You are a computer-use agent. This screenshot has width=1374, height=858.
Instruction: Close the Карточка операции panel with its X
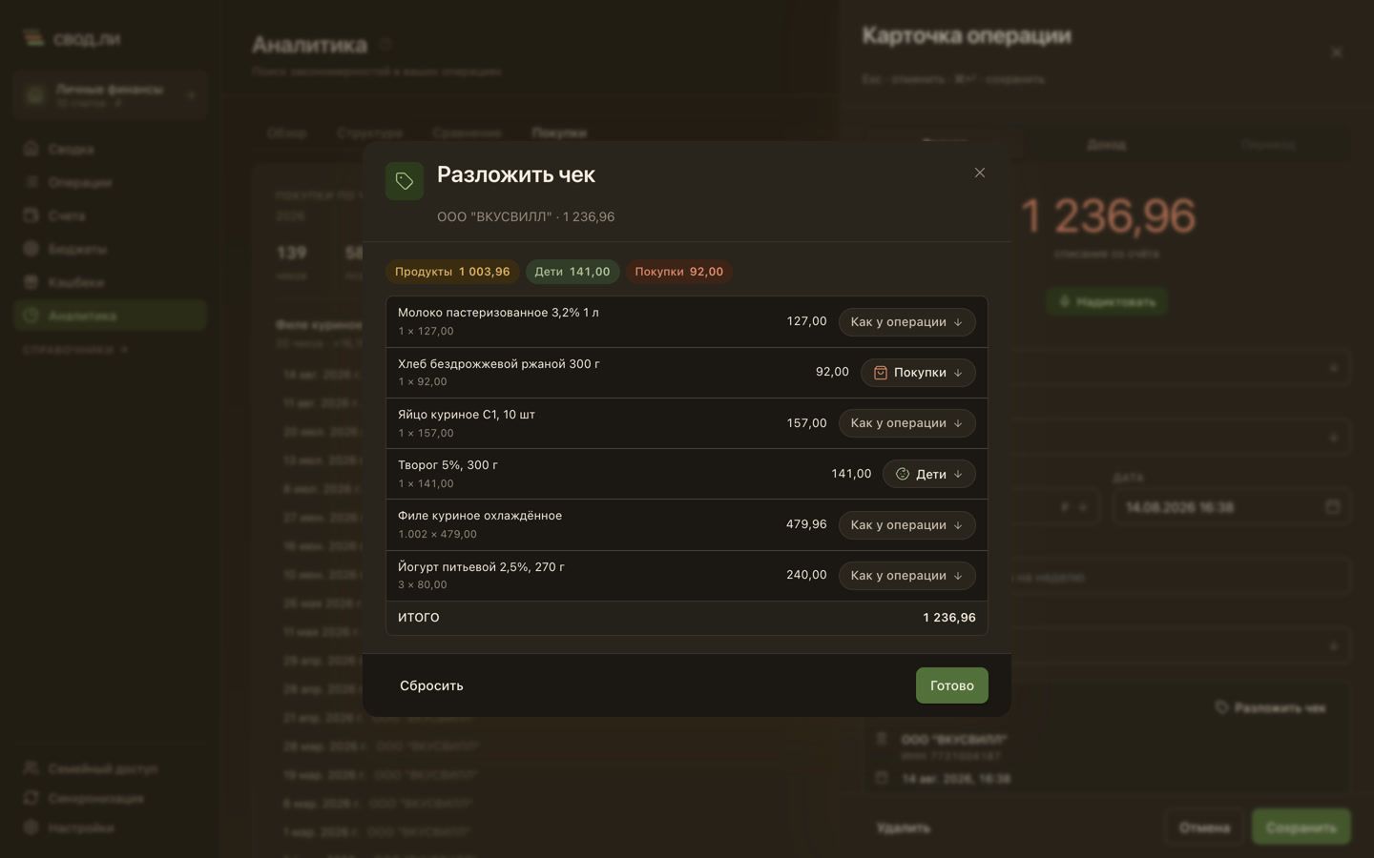1337,52
